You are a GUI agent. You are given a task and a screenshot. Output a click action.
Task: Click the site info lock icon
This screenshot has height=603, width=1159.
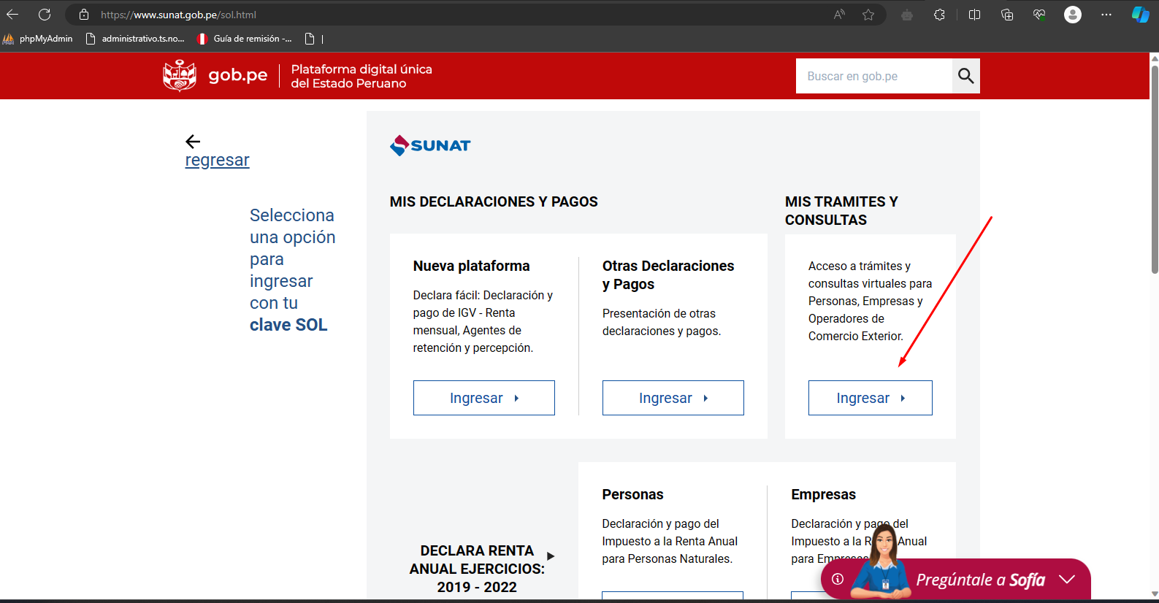[84, 15]
